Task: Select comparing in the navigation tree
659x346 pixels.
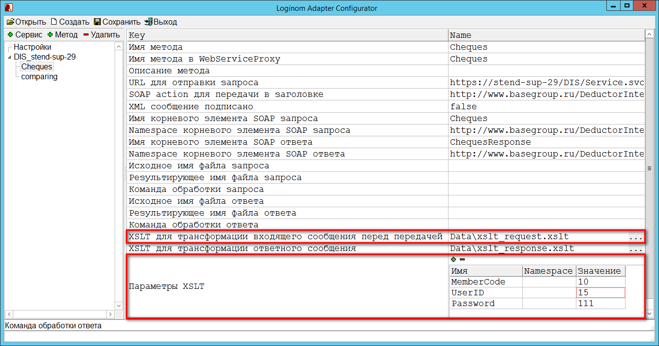Action: click(x=39, y=76)
